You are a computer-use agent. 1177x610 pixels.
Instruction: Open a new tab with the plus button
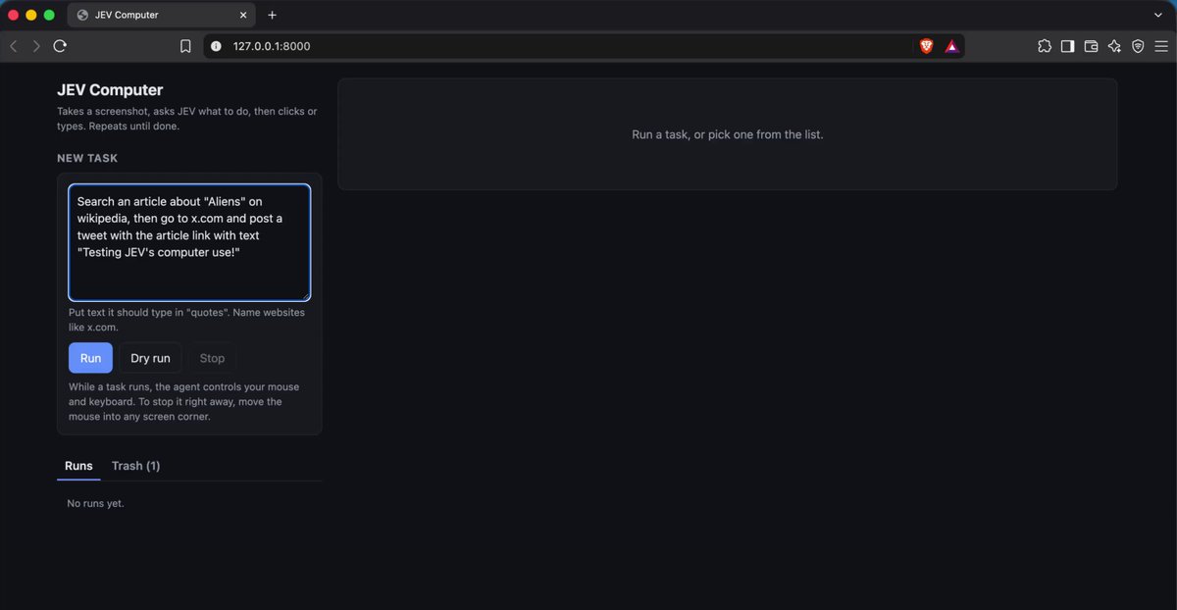(272, 15)
